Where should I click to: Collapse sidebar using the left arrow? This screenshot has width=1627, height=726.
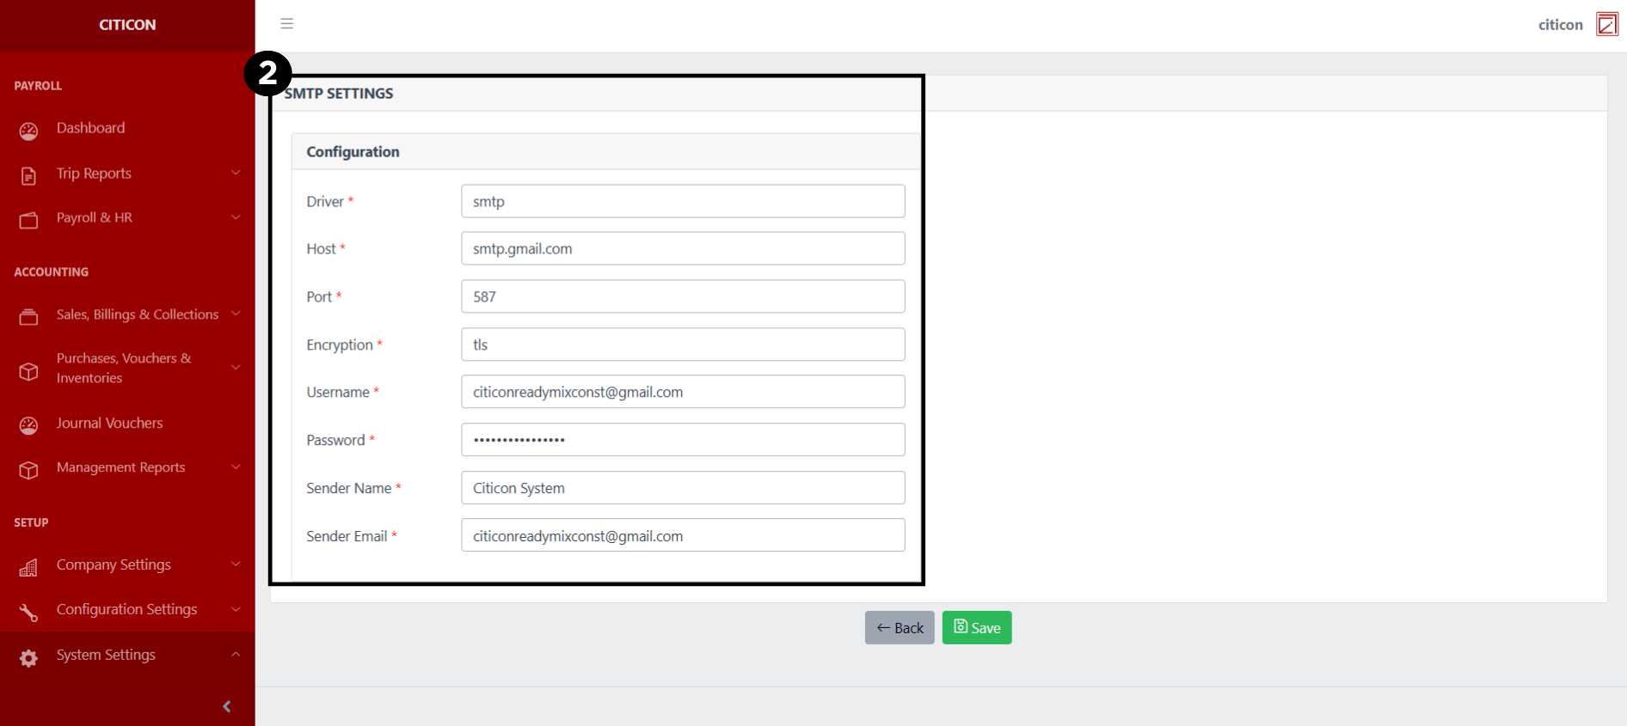[x=226, y=706]
